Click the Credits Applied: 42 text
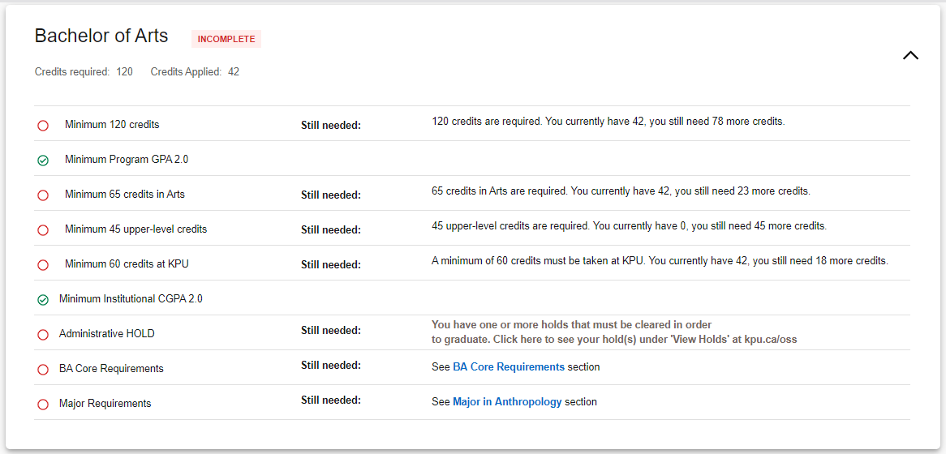 tap(195, 72)
